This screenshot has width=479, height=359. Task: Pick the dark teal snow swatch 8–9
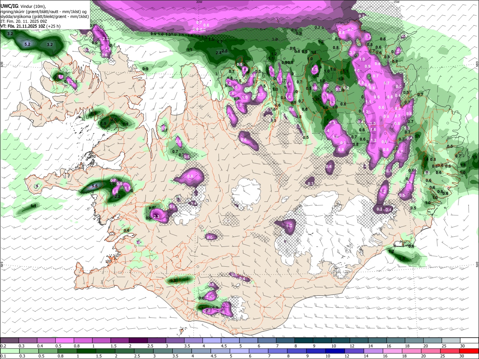303,341
